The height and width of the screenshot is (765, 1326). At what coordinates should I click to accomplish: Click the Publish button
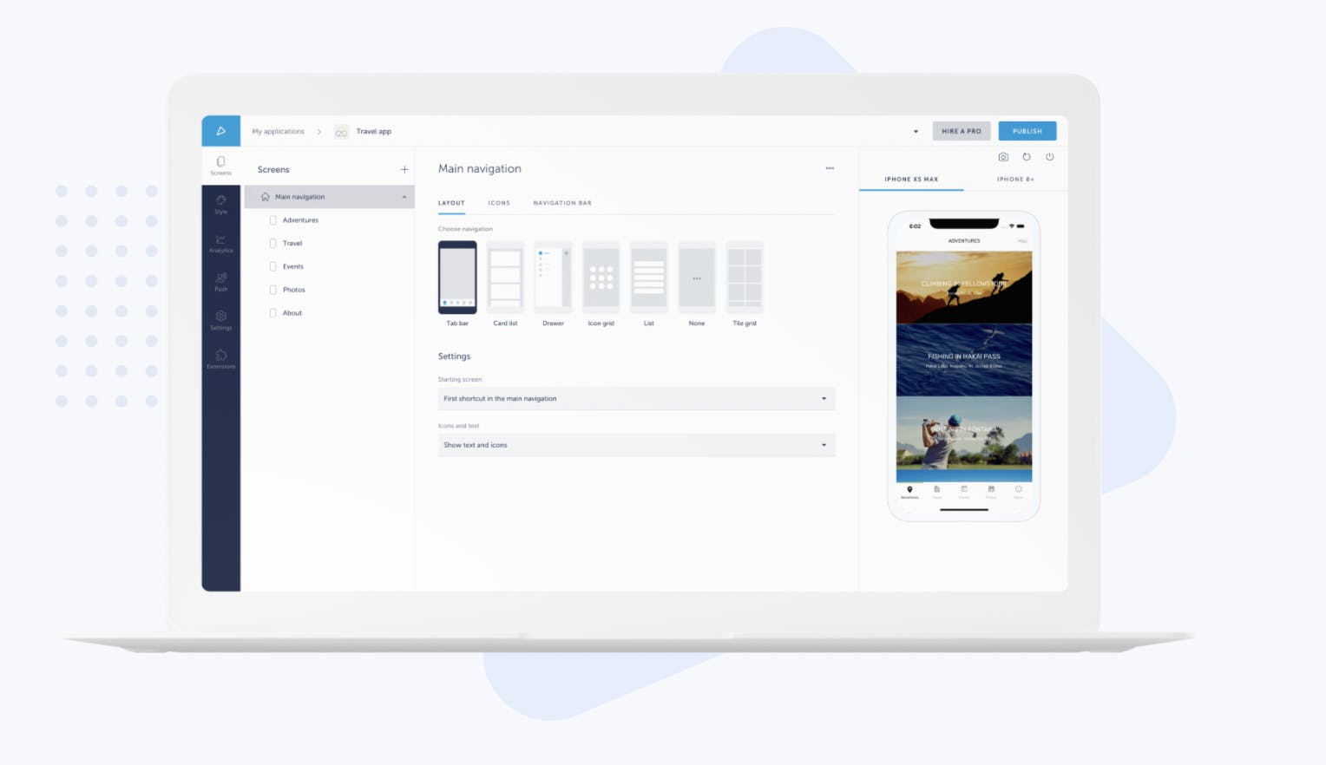pyautogui.click(x=1027, y=131)
